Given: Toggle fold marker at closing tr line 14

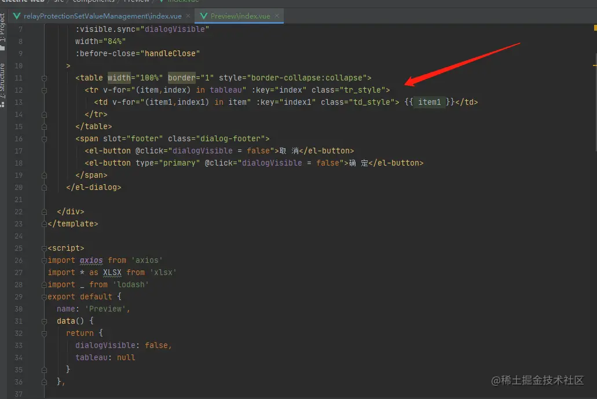Looking at the screenshot, I should 44,115.
